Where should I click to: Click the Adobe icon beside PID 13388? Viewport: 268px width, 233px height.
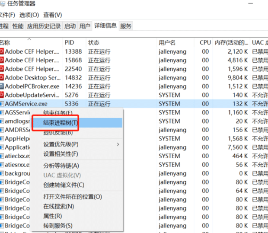coord(2,51)
